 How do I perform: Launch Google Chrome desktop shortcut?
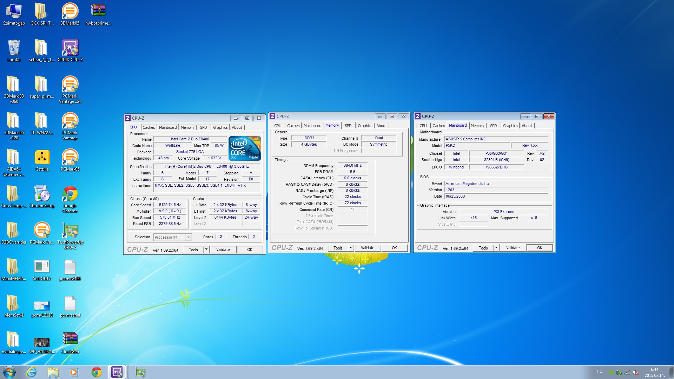coord(70,199)
